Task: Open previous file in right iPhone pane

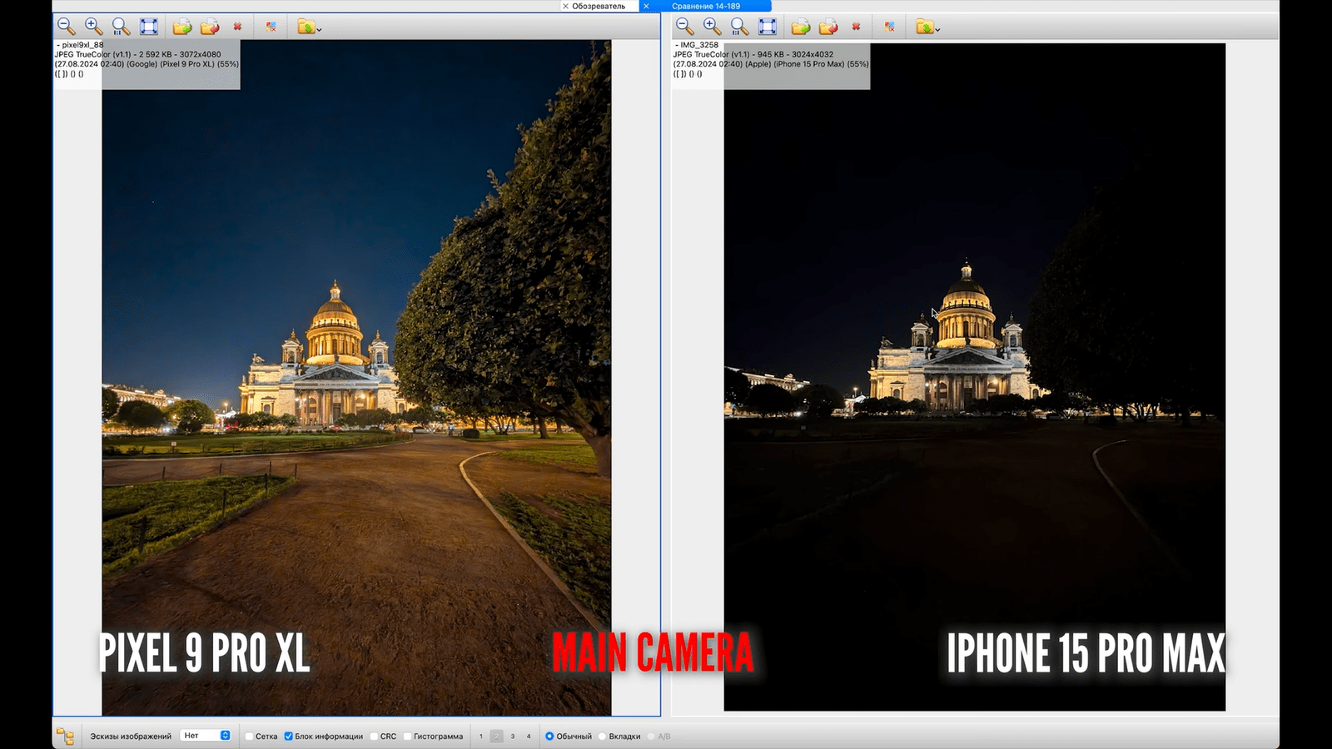Action: (x=828, y=27)
